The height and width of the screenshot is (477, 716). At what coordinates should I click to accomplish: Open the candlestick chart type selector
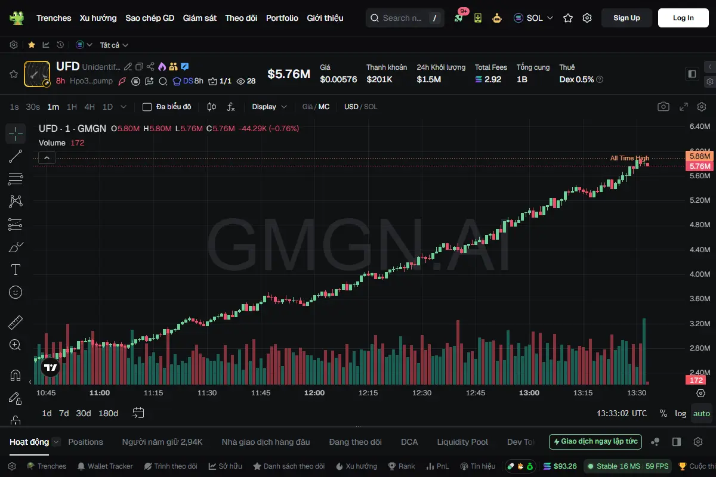coord(211,107)
